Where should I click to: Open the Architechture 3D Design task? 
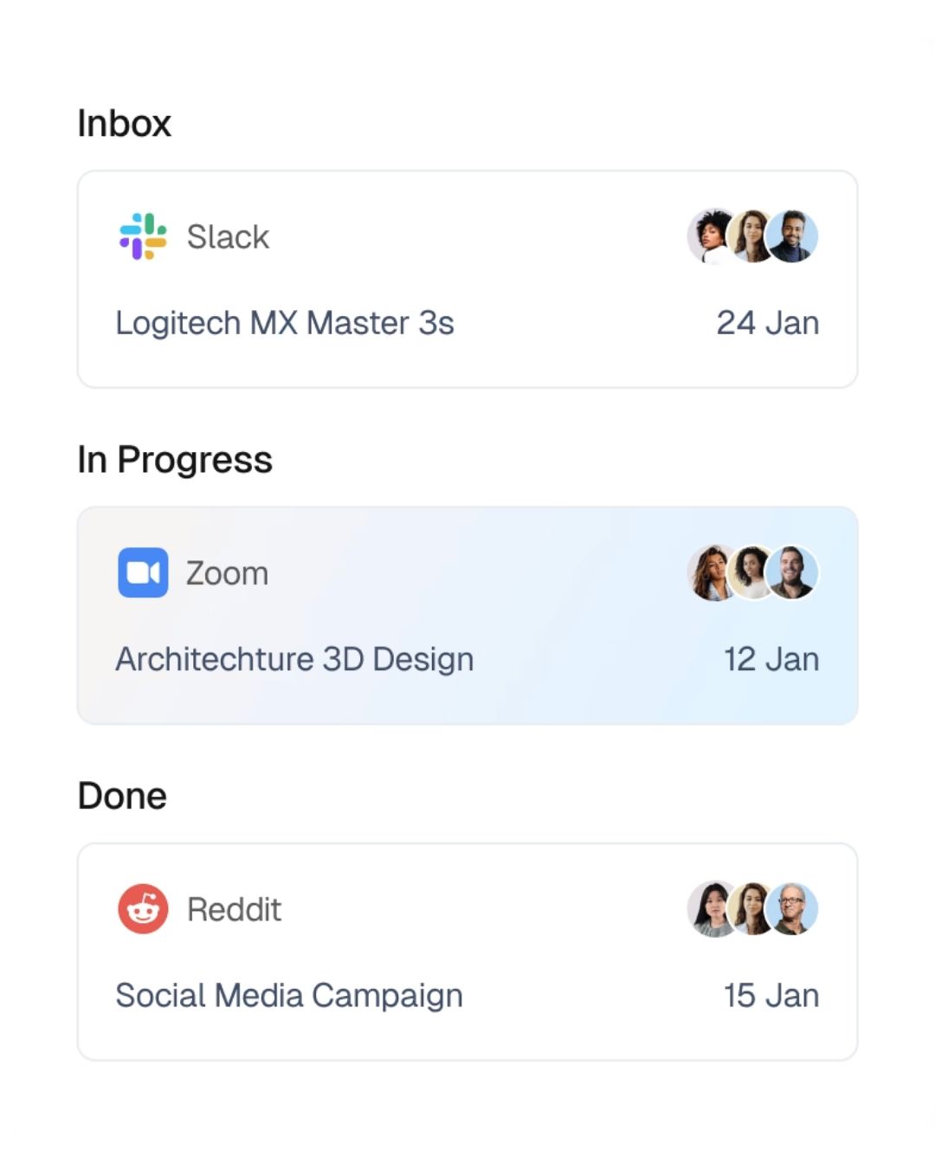pyautogui.click(x=294, y=659)
